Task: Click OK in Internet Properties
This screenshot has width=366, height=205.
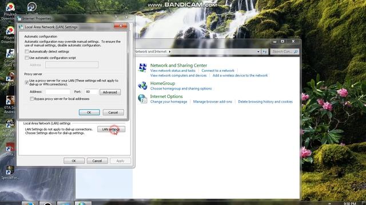Action: pyautogui.click(x=74, y=161)
